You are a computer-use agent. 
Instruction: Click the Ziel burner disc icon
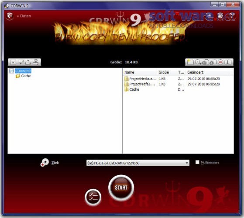coord(45,163)
